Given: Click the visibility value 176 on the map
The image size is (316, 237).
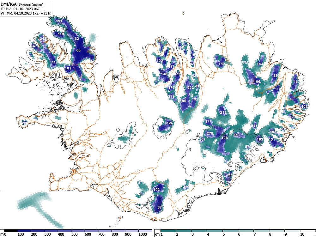Looking at the screenshot, I should (171, 88).
